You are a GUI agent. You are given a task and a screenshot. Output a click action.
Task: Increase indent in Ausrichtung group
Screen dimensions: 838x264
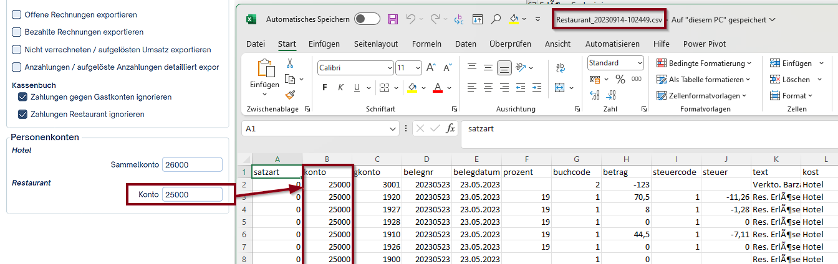tap(537, 87)
